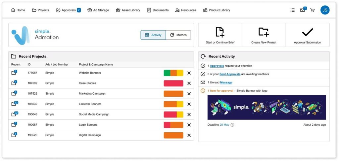Viewport: 339px width, 161px height.
Task: Open the messages envelope icon in header
Action: coord(303,10)
